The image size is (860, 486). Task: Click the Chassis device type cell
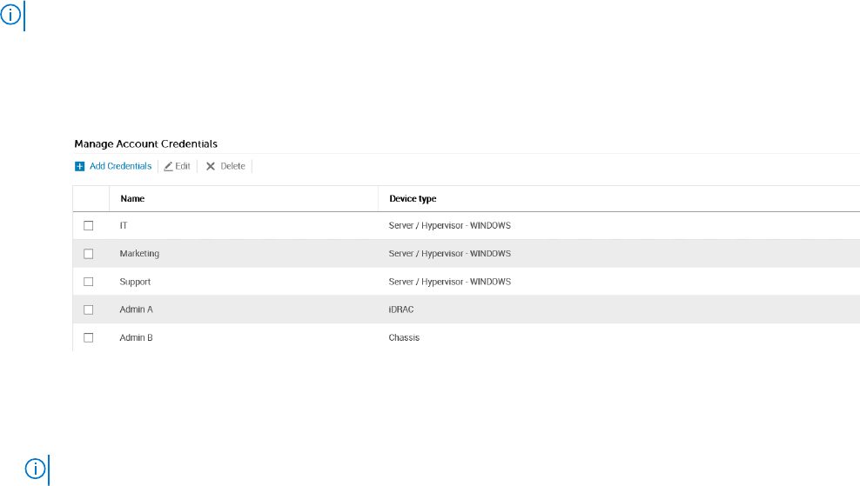pyautogui.click(x=404, y=337)
